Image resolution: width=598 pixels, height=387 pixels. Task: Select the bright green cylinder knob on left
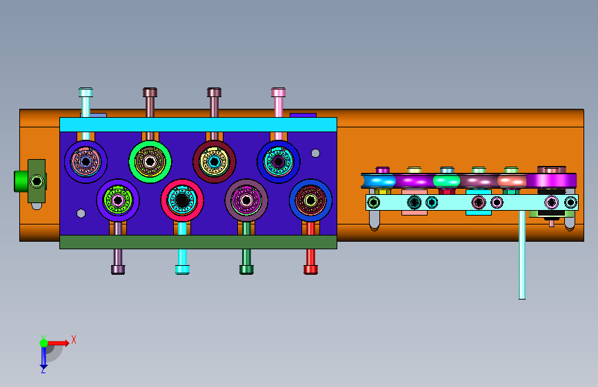click(x=21, y=181)
